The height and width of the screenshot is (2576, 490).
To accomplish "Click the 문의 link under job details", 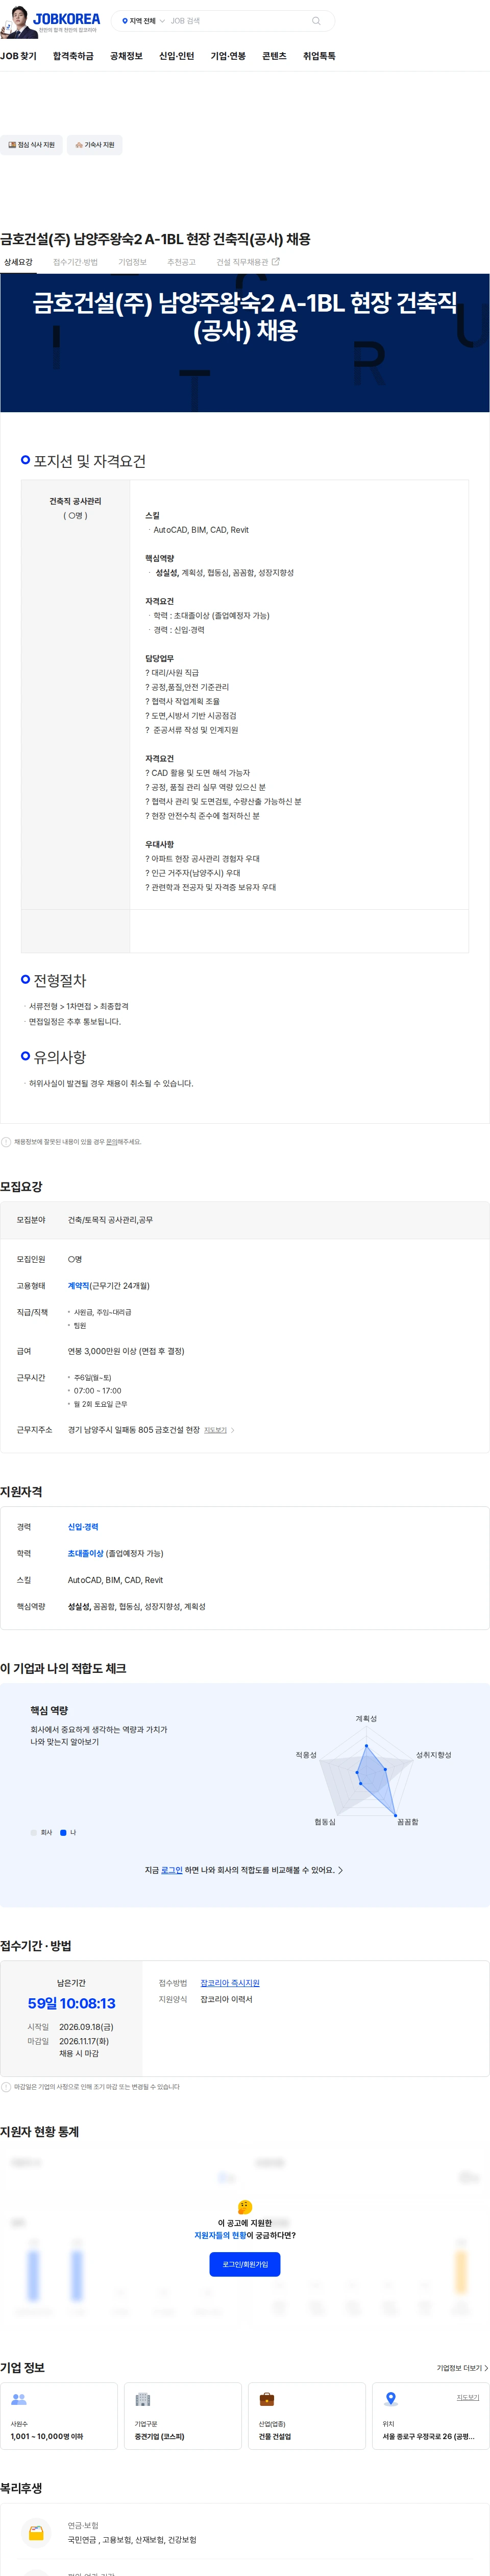I will coord(111,1142).
